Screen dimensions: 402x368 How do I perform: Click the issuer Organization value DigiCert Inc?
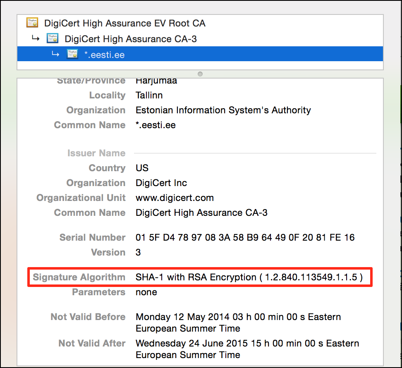click(x=161, y=183)
